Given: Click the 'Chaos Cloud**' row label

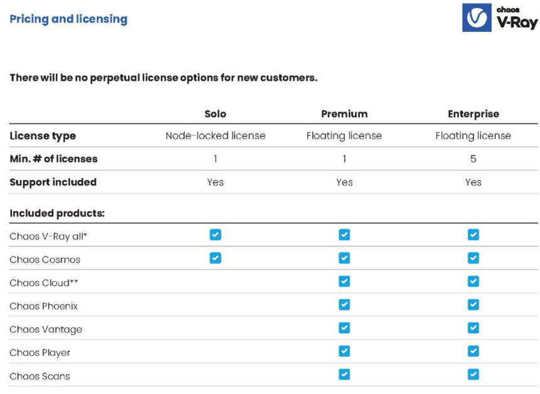Looking at the screenshot, I should (44, 283).
